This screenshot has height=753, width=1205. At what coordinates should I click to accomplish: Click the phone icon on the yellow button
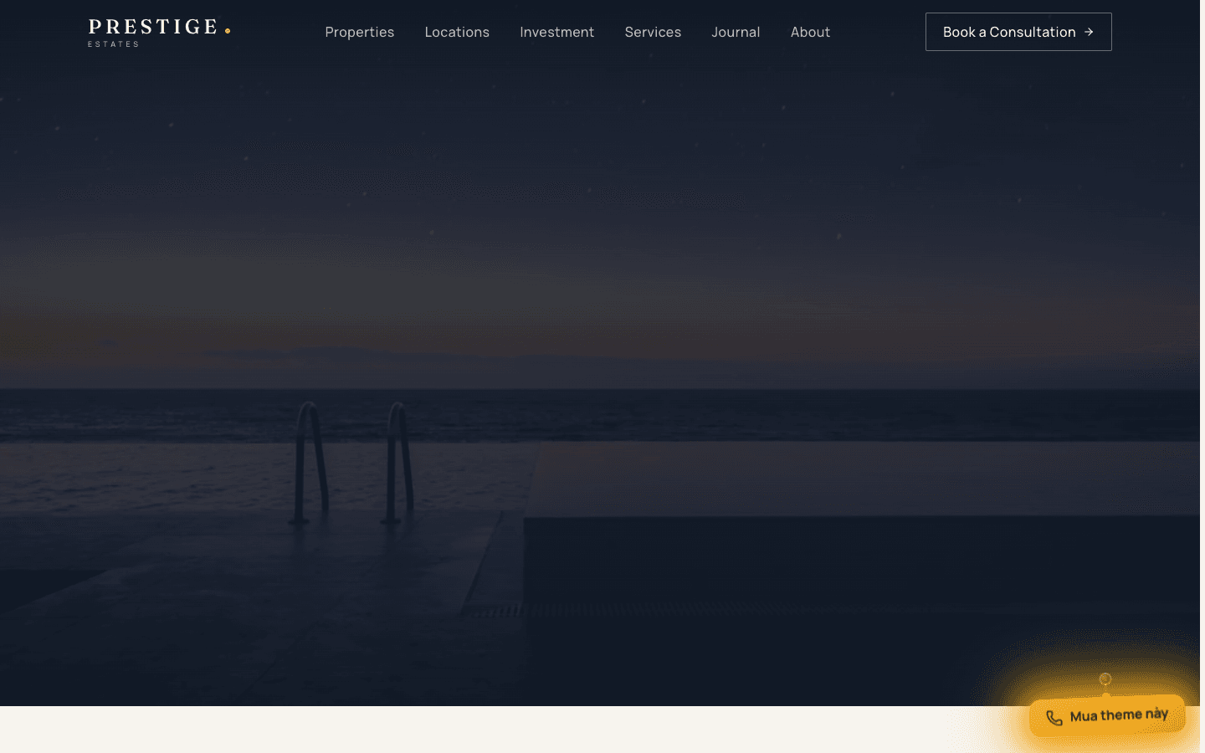point(1054,718)
